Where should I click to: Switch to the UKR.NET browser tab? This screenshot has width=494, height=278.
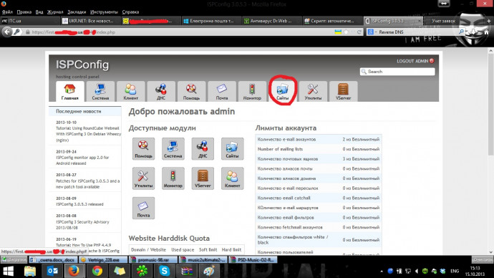(x=91, y=21)
